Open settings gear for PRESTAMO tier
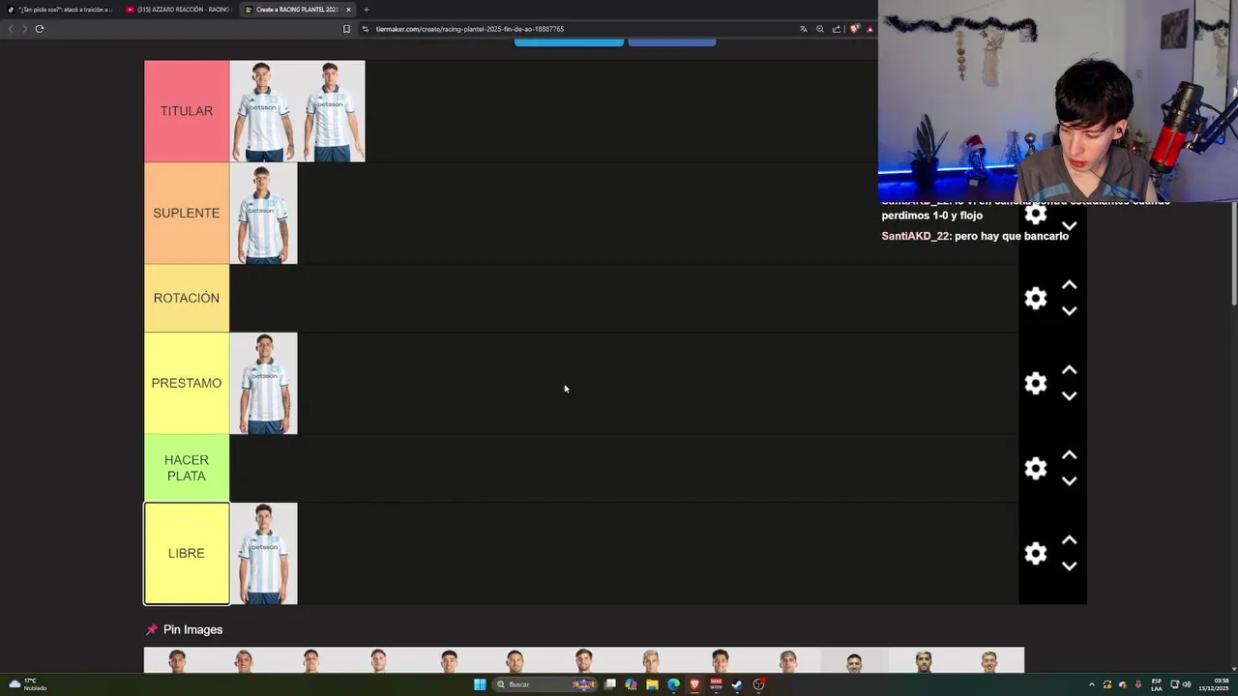Viewport: 1238px width, 696px height. (1036, 383)
